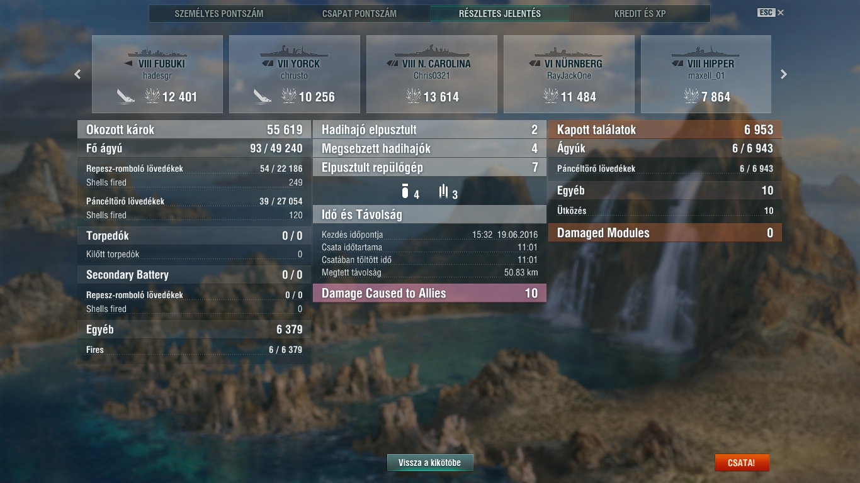Click the torpedo planes icon beside 3
The image size is (860, 483).
(444, 192)
